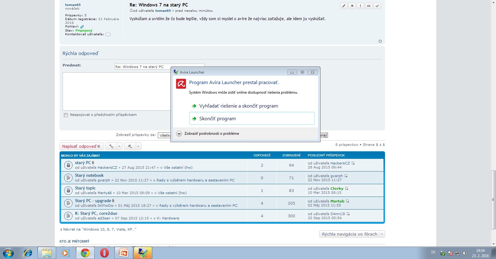Click the "Napísať odpoveď" button
This screenshot has height=259, width=496.
(x=81, y=146)
